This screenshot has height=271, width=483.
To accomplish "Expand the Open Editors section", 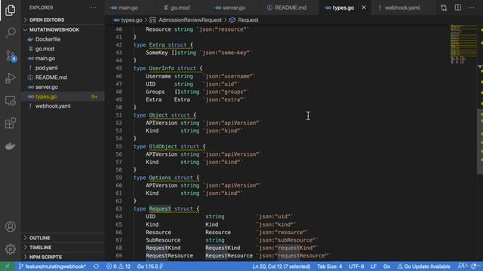I will (63, 20).
